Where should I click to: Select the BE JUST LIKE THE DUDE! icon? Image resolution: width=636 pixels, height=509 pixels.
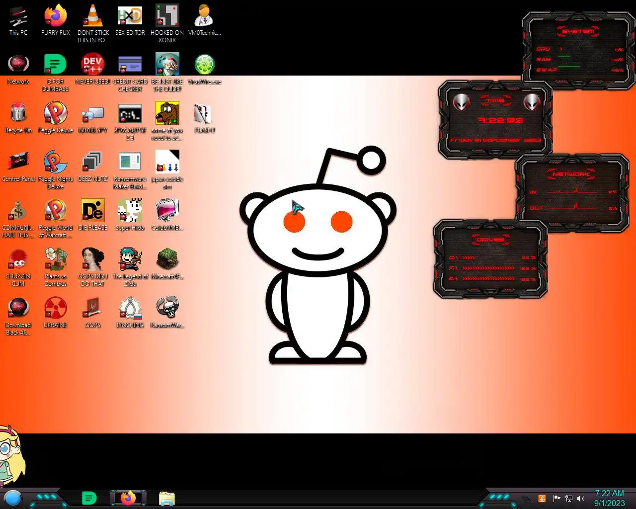click(167, 73)
